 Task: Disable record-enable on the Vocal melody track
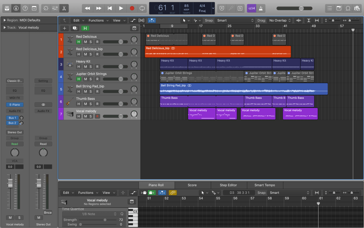coord(97,116)
